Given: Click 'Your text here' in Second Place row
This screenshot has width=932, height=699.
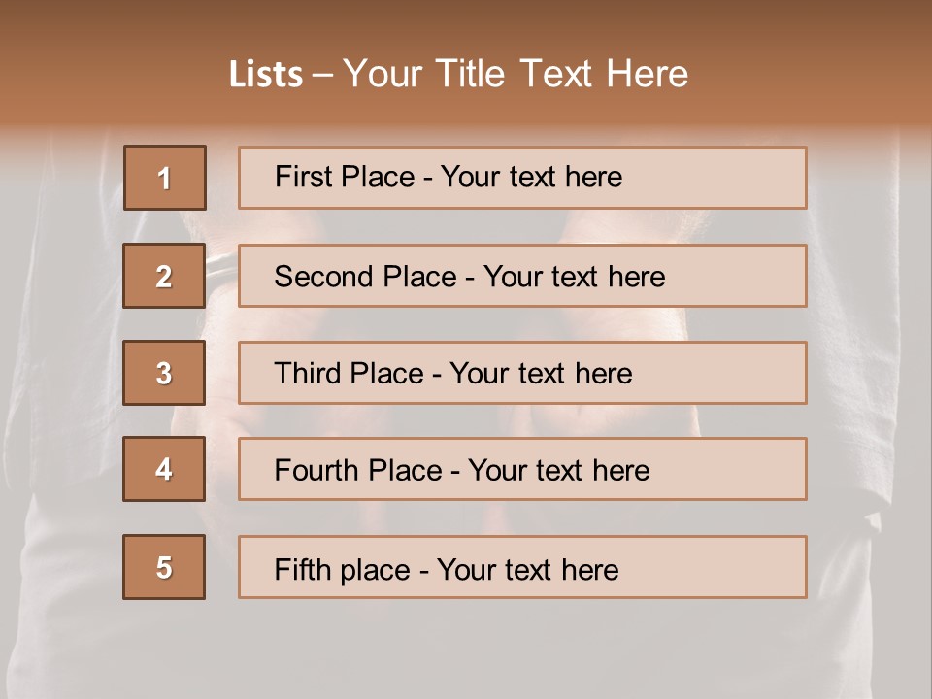Looking at the screenshot, I should (575, 277).
